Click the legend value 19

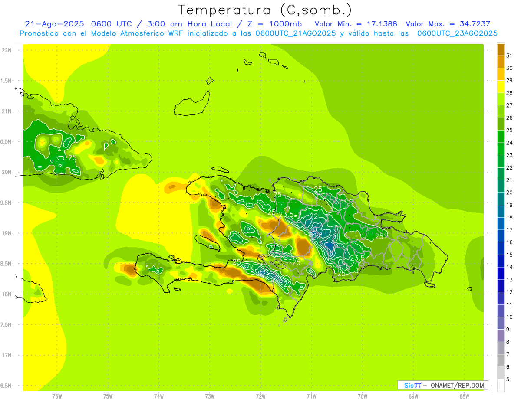(x=510, y=205)
